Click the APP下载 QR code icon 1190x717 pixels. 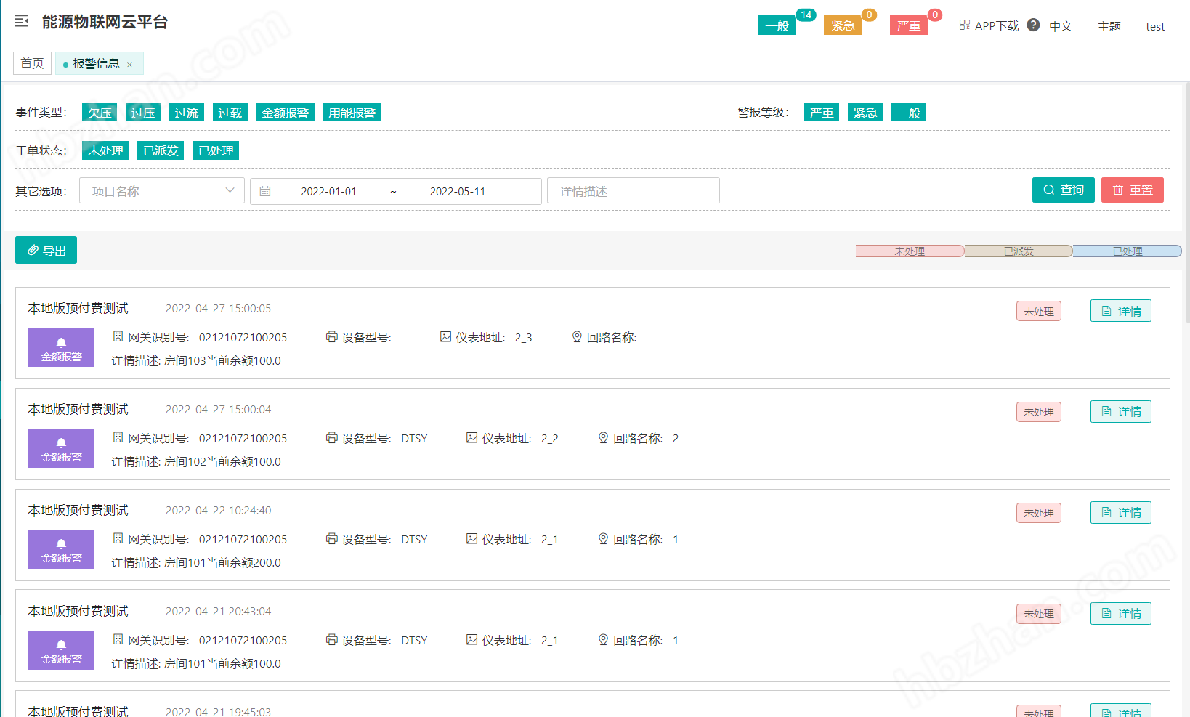point(964,25)
